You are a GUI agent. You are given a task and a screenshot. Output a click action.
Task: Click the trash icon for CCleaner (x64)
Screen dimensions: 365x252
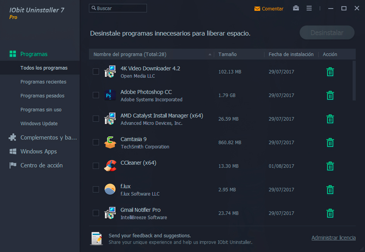(330, 166)
